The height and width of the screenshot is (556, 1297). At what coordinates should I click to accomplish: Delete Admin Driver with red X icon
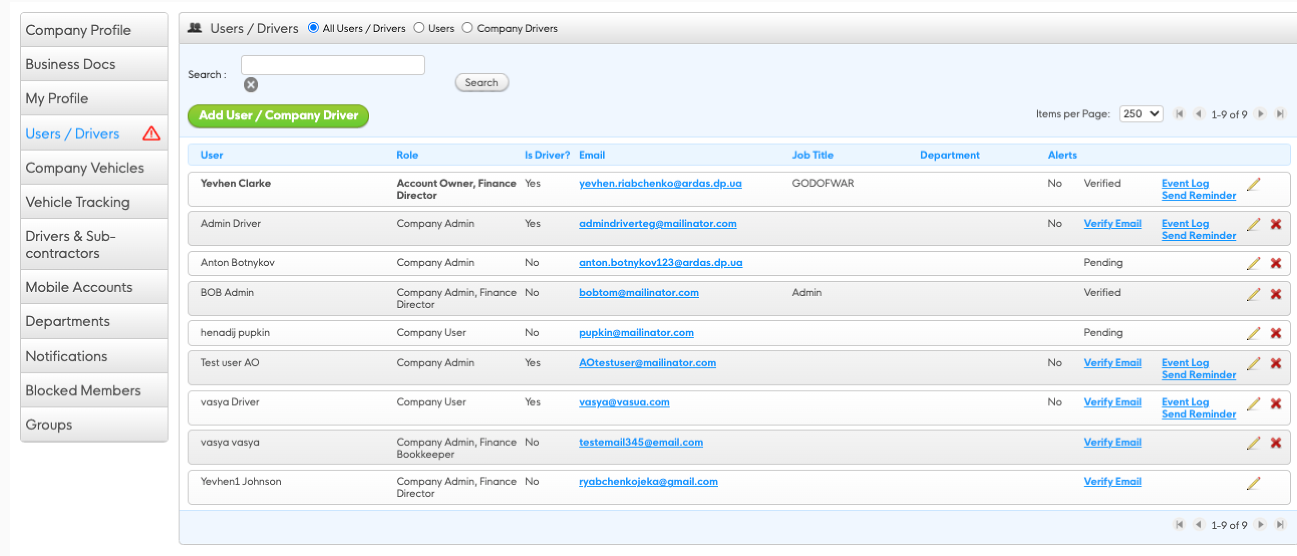tap(1275, 224)
